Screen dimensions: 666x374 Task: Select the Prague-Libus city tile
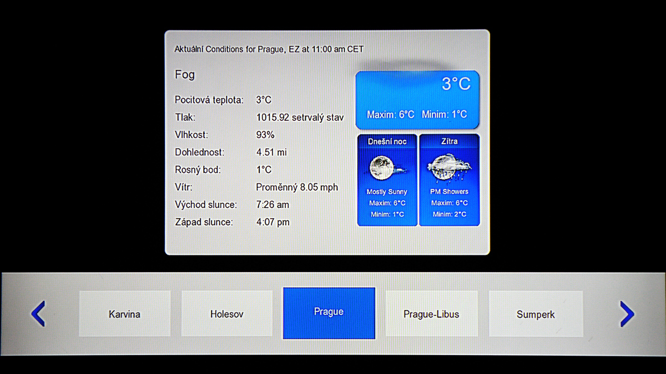coord(431,314)
